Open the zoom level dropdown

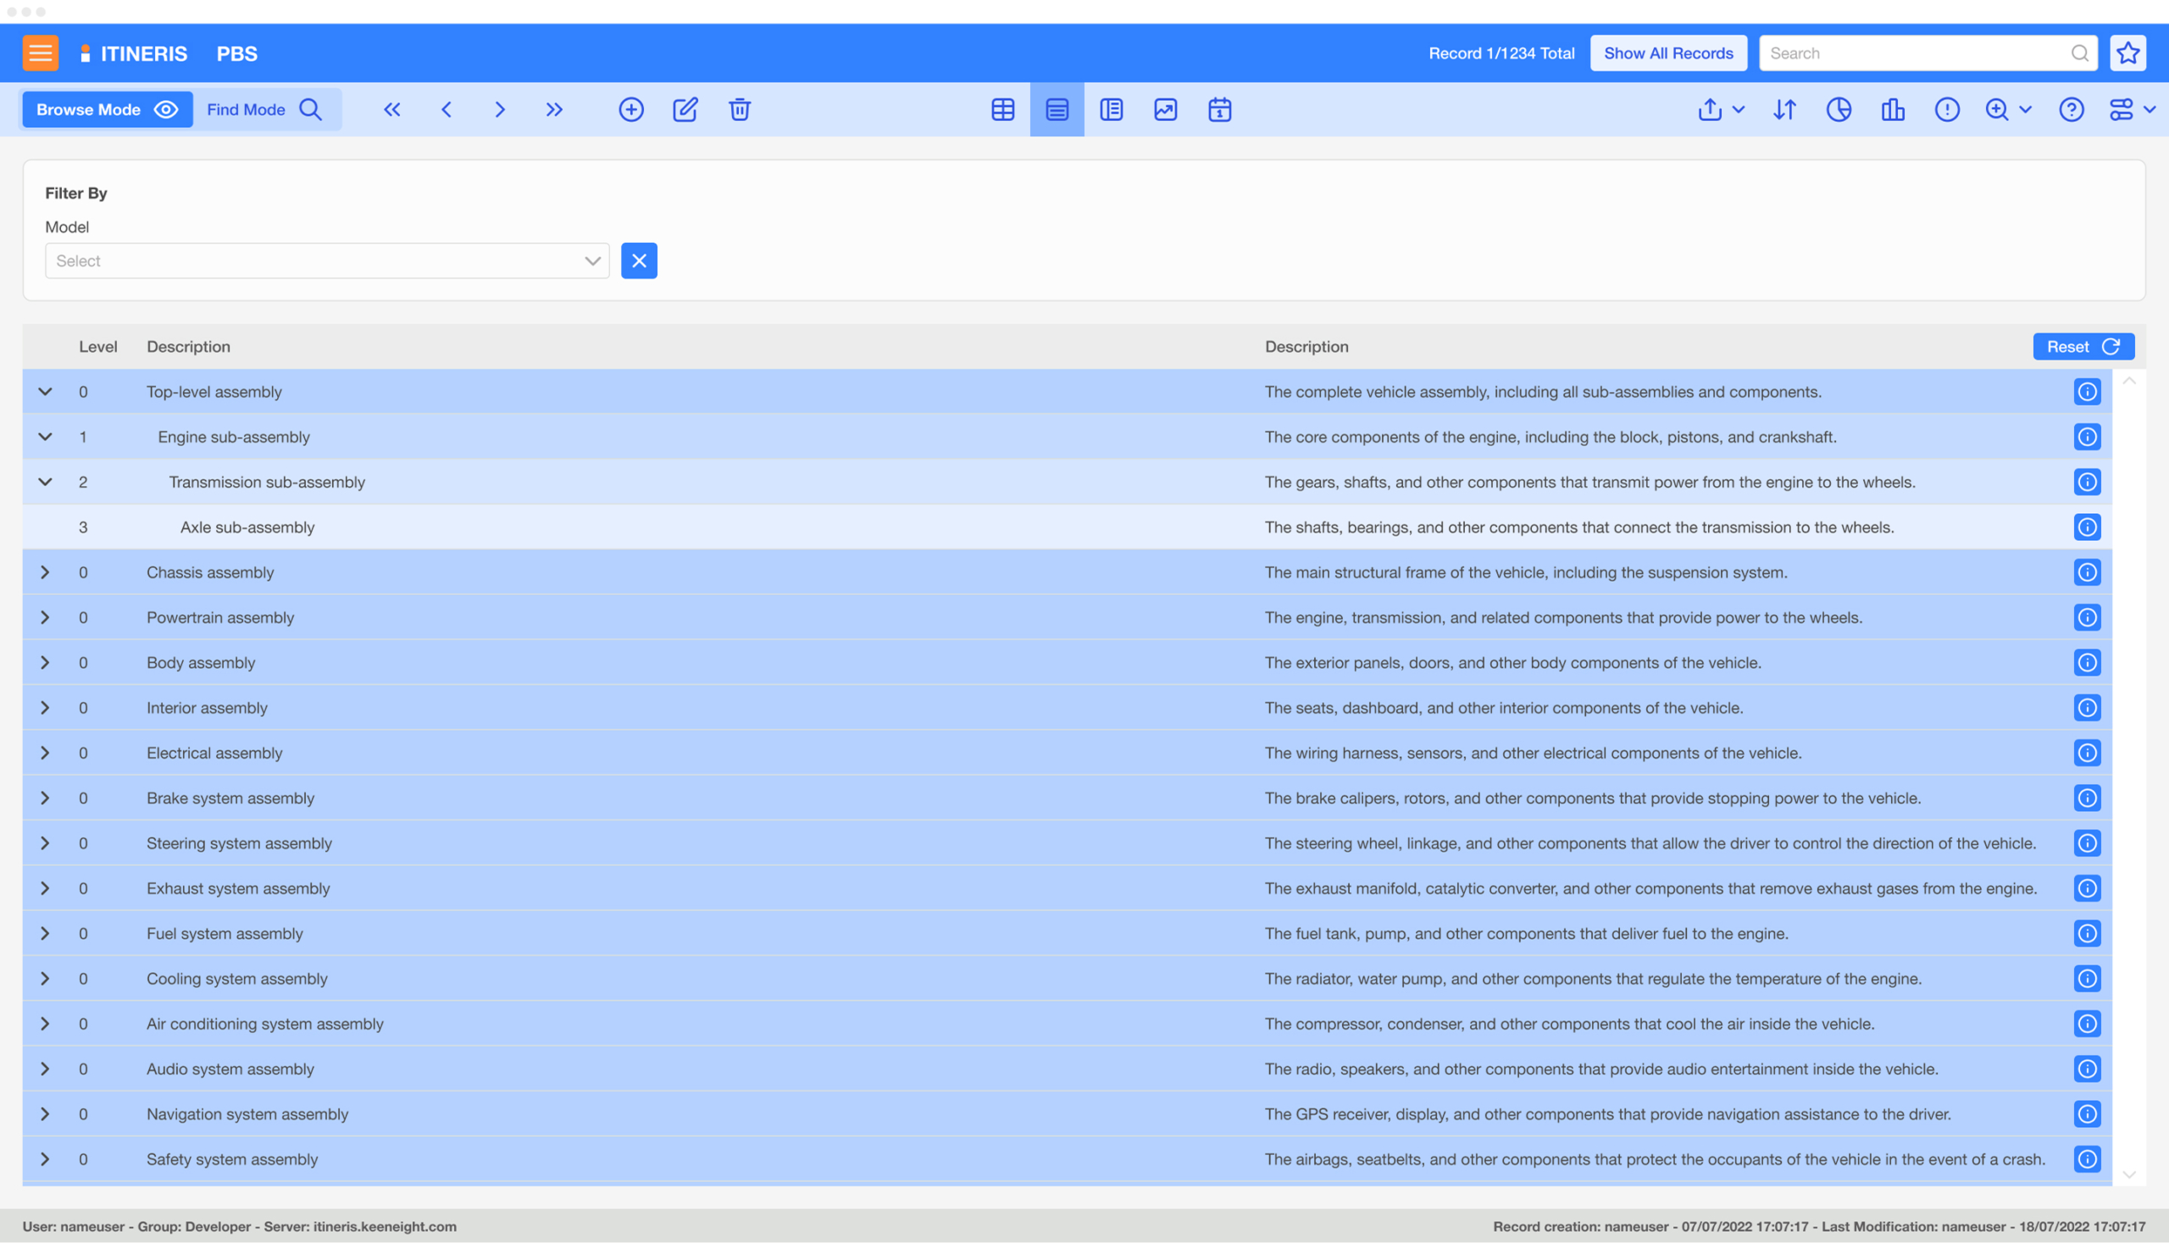[2007, 109]
